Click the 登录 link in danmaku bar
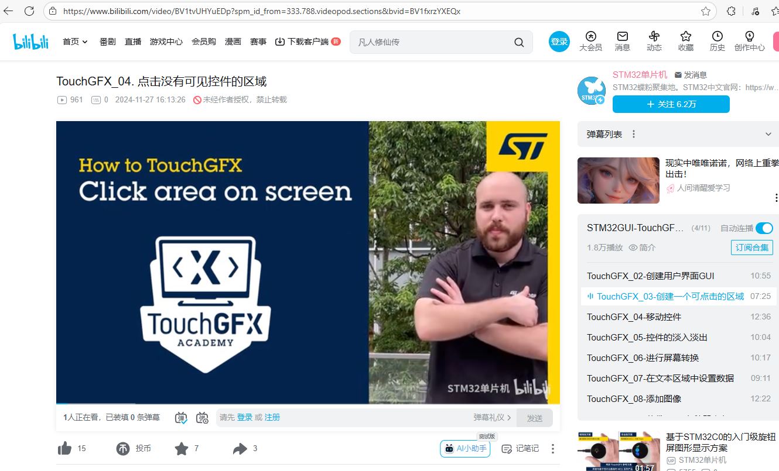 tap(245, 418)
